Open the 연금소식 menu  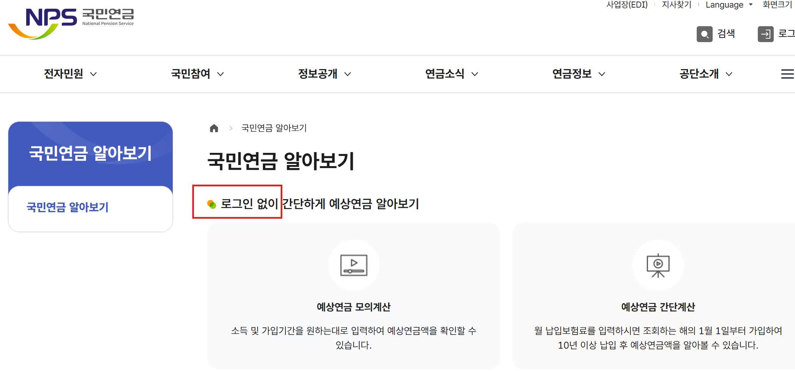[x=446, y=74]
